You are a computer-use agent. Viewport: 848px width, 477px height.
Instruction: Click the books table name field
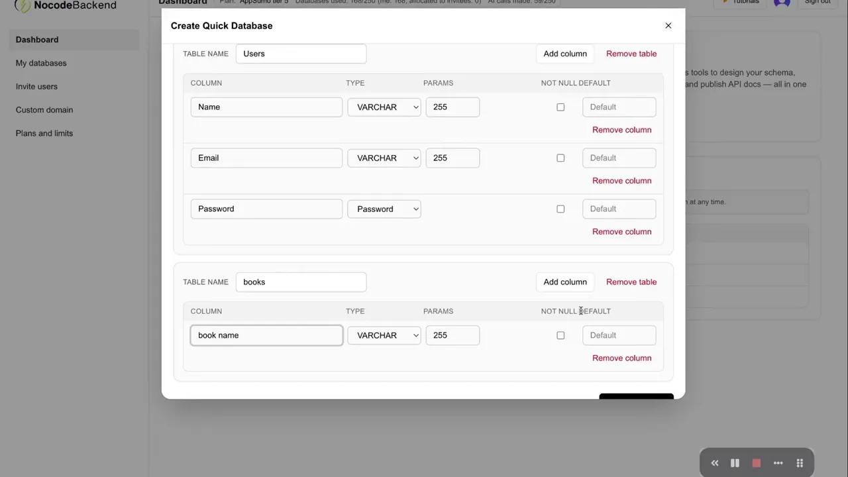pos(301,282)
